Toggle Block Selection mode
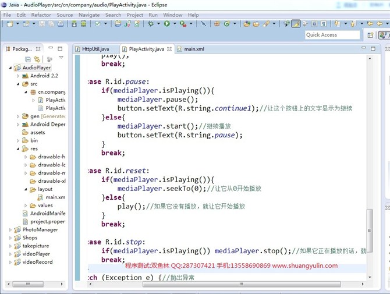This screenshot has width=390, height=294. 314,24
